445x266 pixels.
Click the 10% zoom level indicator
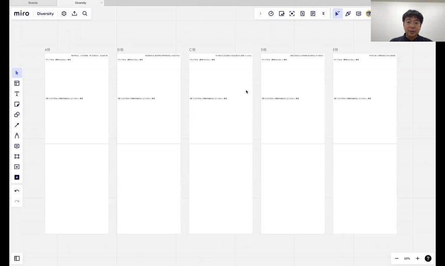click(x=407, y=258)
